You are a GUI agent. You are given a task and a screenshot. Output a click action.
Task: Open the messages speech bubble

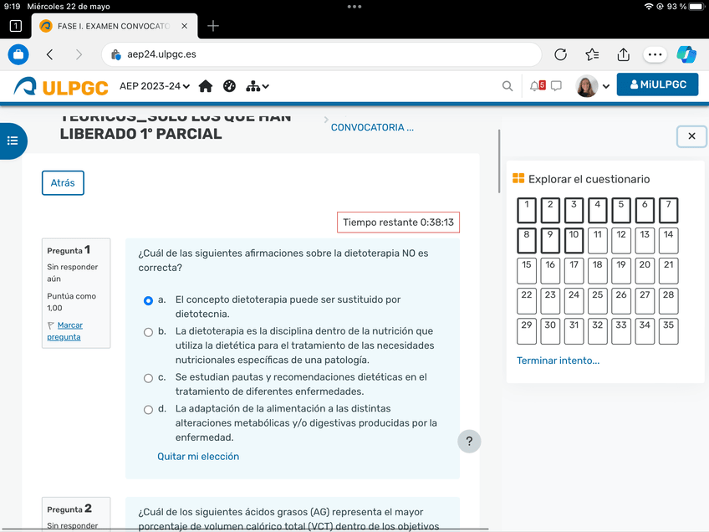(x=556, y=85)
